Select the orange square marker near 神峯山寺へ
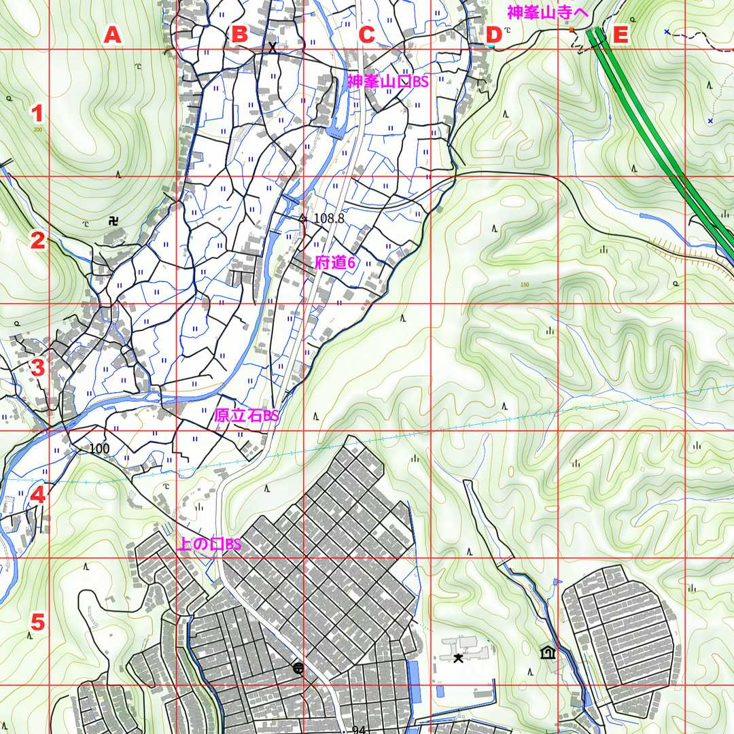Screen dimensions: 734x734 click(x=572, y=30)
